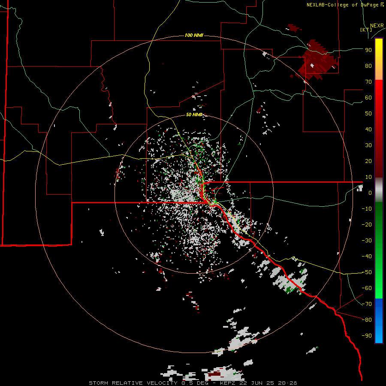
Task: Click the "20:28" scan time text
Action: 287,383
